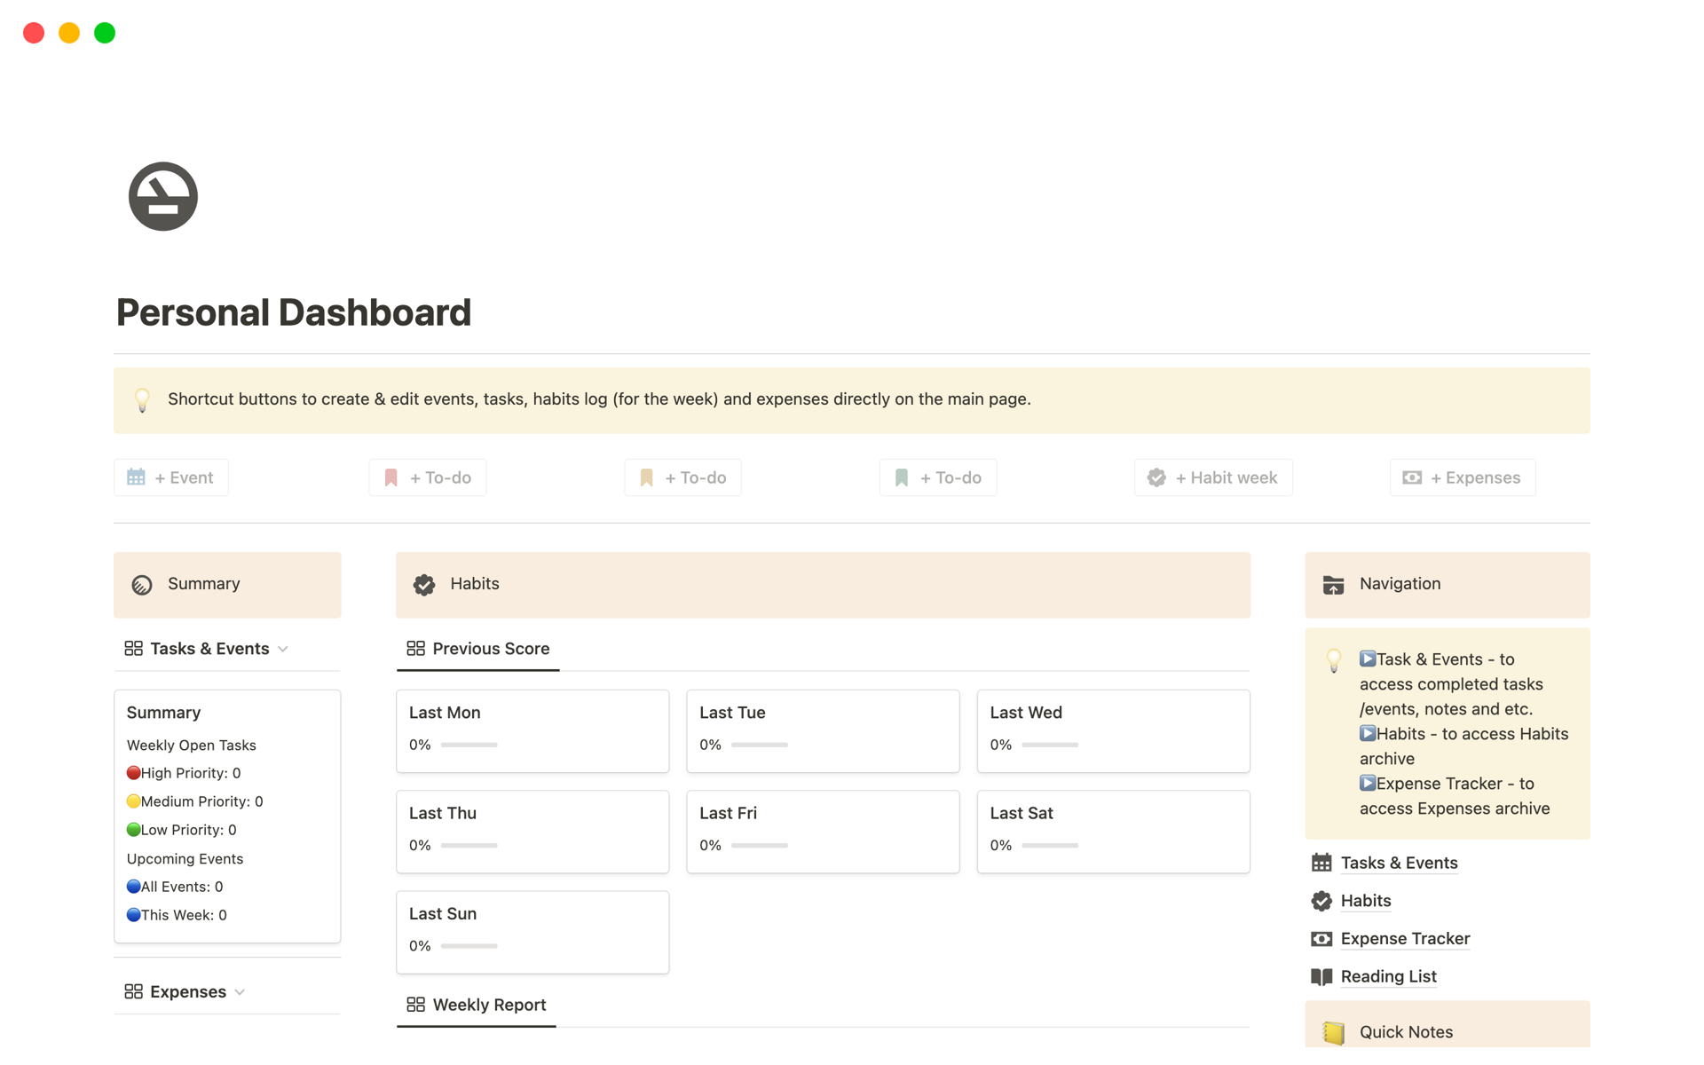1704x1065 pixels.
Task: Click the All Events blue circle indicator
Action: [x=133, y=886]
